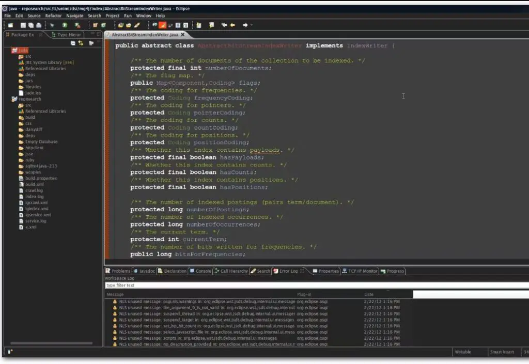Switch to the Console tab

click(200, 271)
